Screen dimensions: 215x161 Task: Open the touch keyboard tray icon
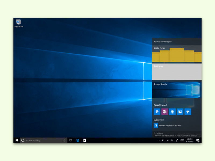182,140
